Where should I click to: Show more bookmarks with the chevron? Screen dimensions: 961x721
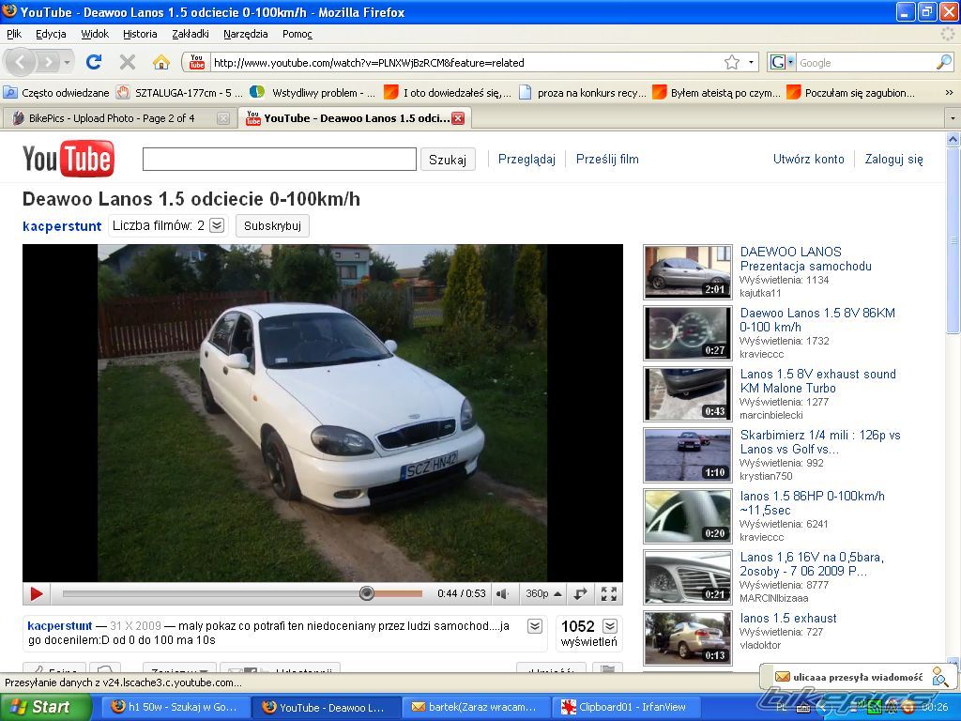(950, 93)
